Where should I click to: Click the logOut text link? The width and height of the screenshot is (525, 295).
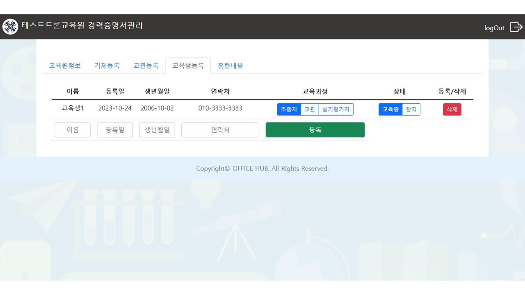[494, 28]
